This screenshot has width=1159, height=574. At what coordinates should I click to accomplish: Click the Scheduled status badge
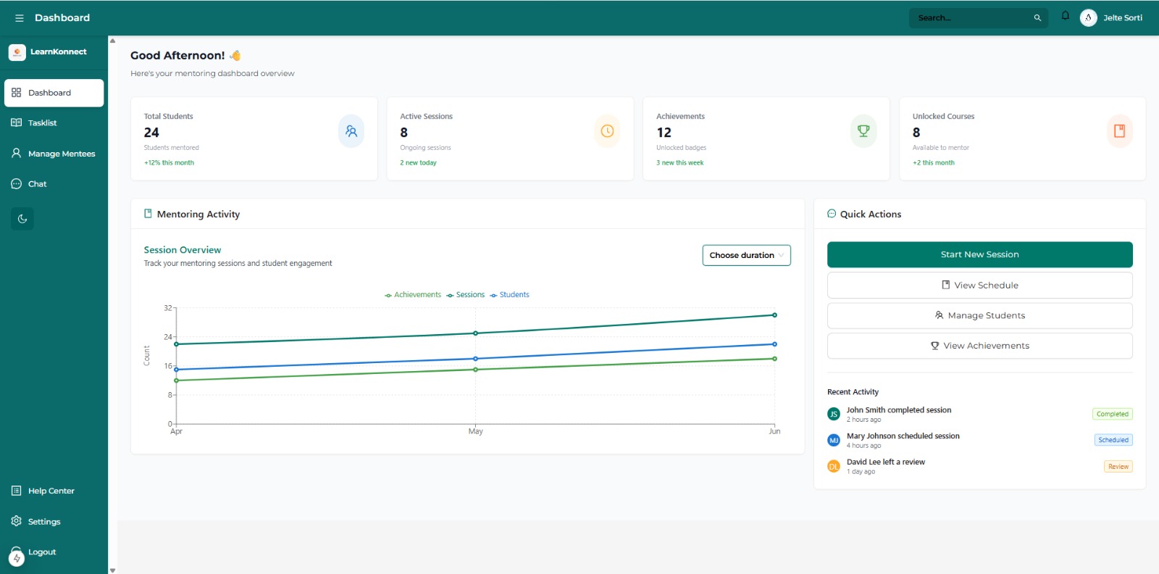click(x=1113, y=440)
